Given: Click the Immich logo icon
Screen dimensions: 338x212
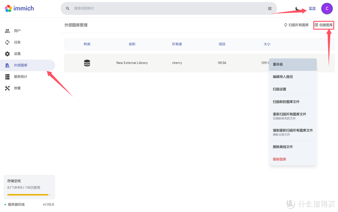Looking at the screenshot, I should click(8, 8).
